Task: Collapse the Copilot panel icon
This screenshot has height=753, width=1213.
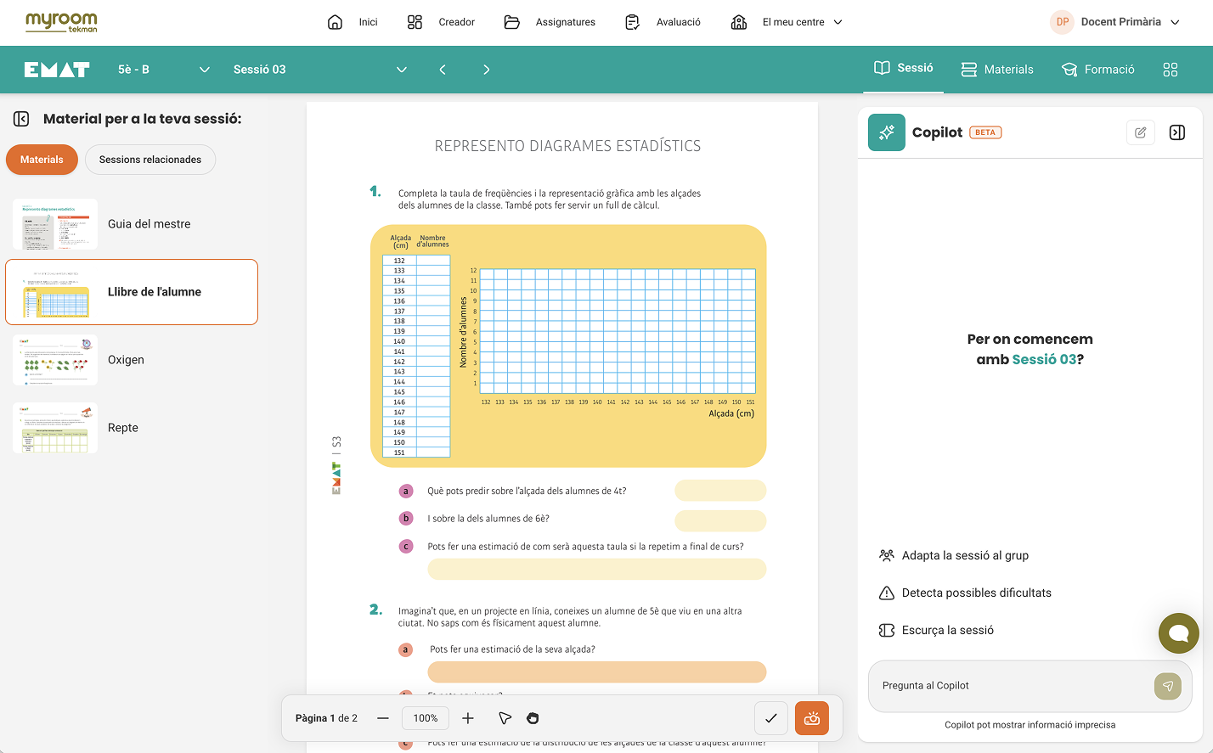Action: (1177, 132)
